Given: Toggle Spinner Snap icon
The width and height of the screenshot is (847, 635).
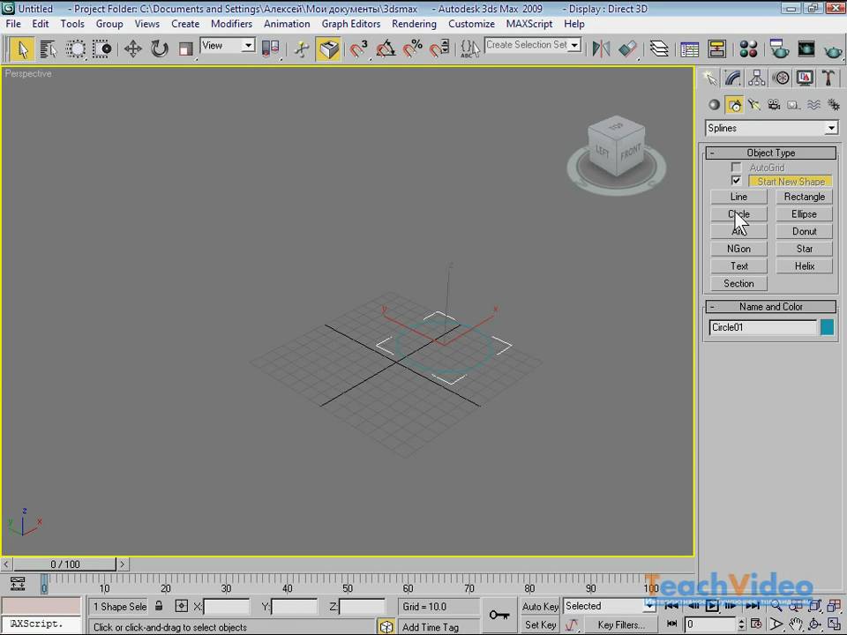Looking at the screenshot, I should coord(439,49).
